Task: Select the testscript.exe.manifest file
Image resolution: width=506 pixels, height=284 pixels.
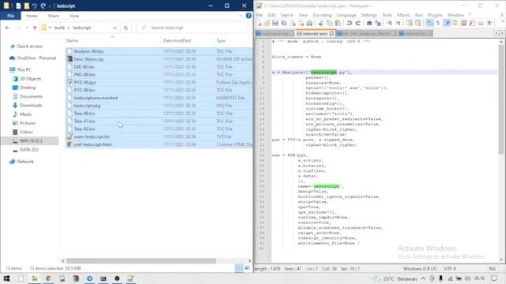Action: click(96, 98)
